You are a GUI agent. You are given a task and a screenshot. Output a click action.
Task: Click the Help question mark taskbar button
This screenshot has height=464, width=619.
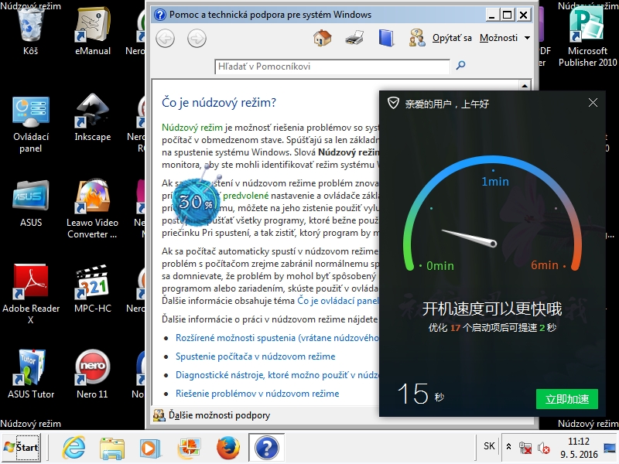point(266,448)
